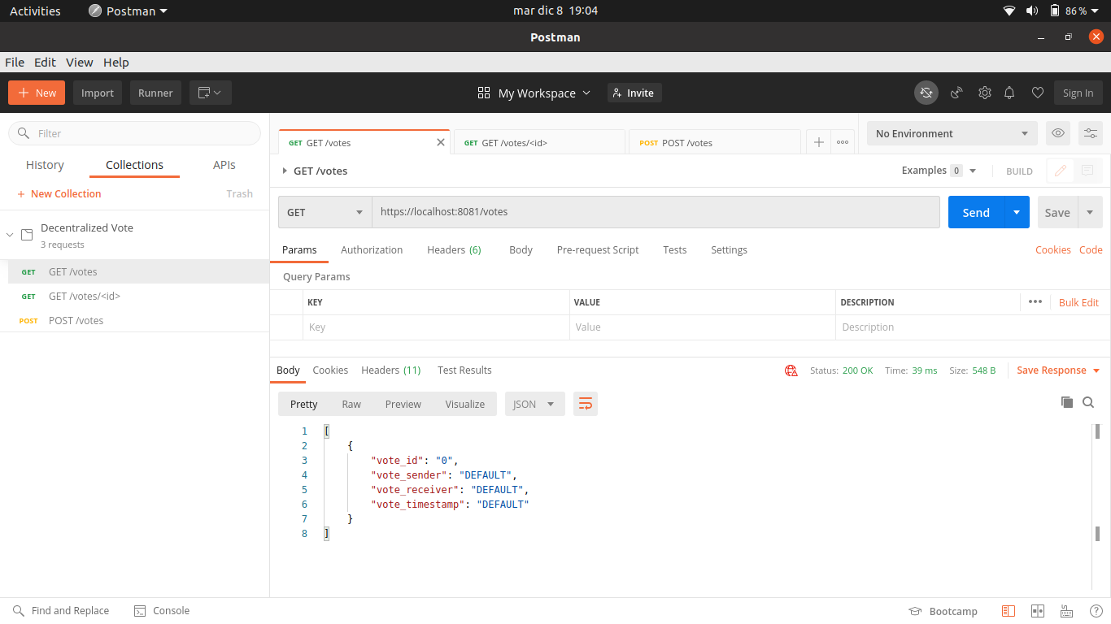The height and width of the screenshot is (624, 1111).
Task: Switch to Bulk Edit mode
Action: pyautogui.click(x=1078, y=302)
